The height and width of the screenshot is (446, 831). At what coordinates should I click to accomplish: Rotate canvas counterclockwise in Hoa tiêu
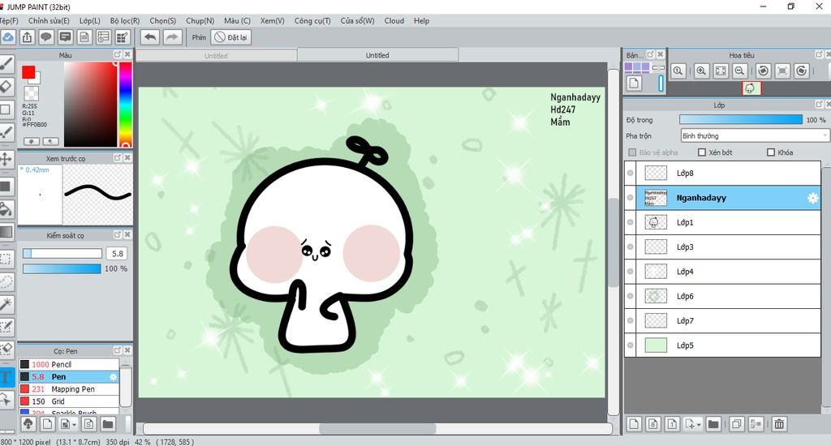click(763, 71)
